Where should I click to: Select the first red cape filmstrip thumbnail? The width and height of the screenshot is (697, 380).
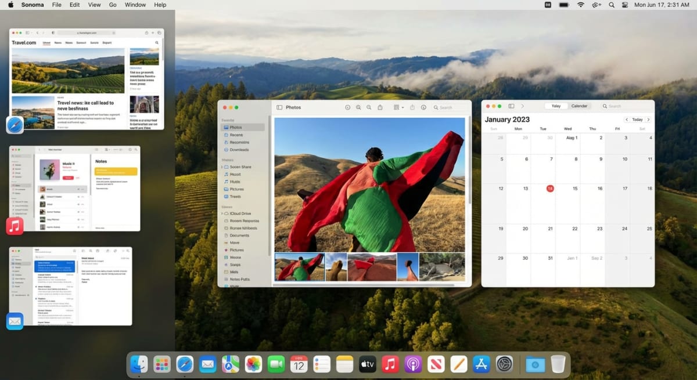(300, 267)
